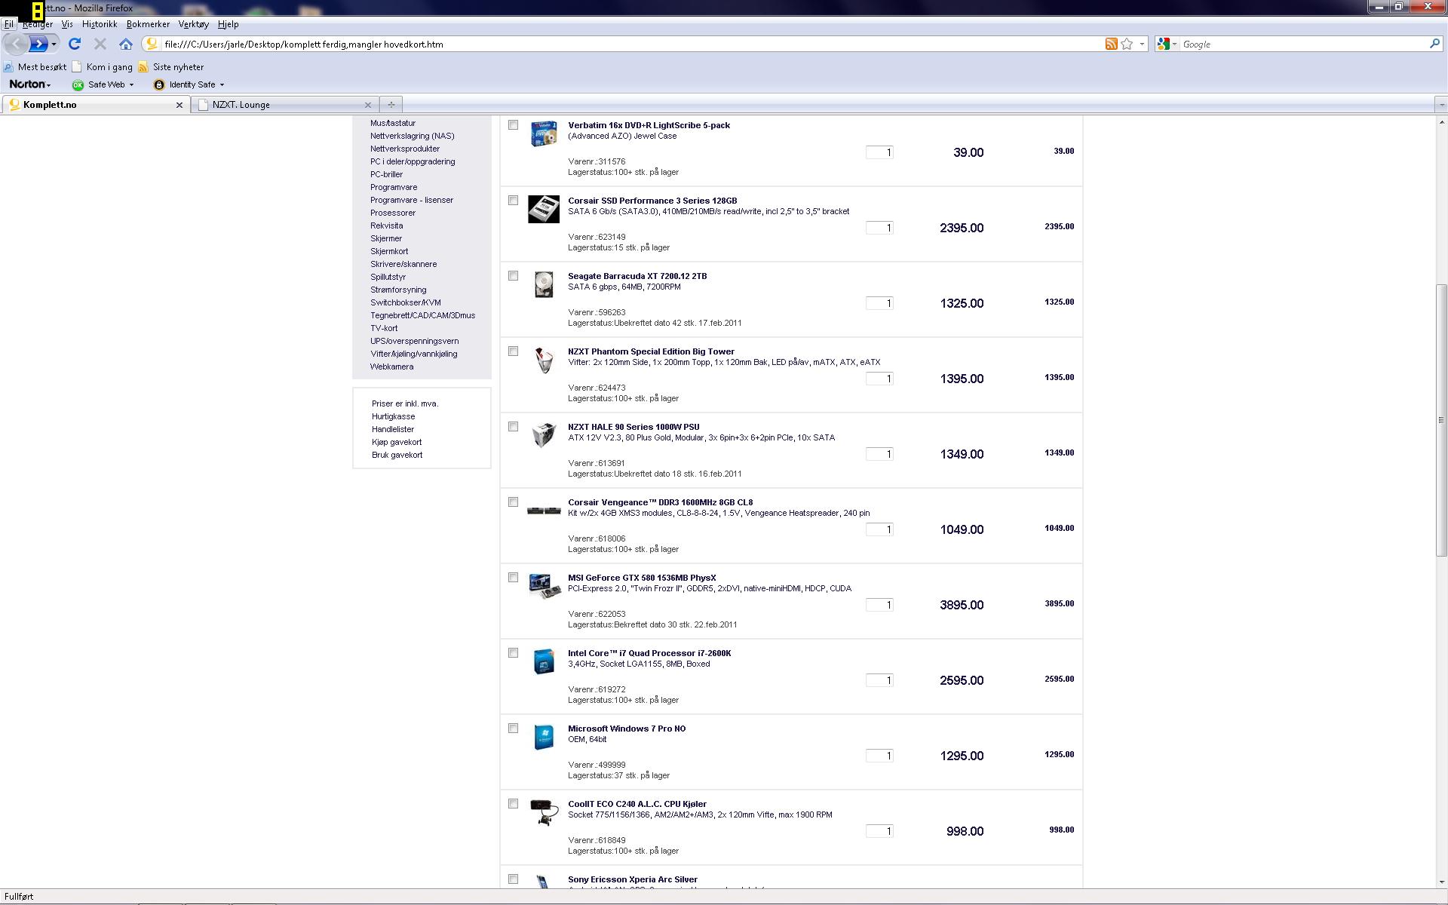Screen dimensions: 1448x905
Task: Close the NZXT. Lounge tab
Action: point(367,105)
